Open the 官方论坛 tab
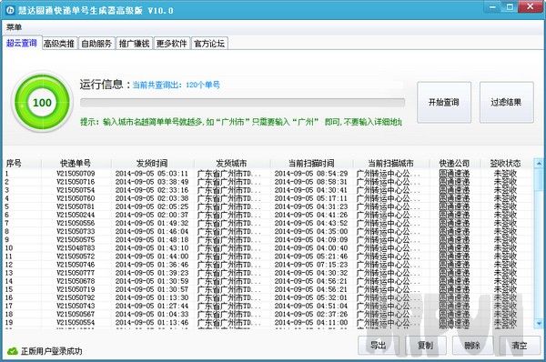Screen dimensions: 546x362 [209, 44]
